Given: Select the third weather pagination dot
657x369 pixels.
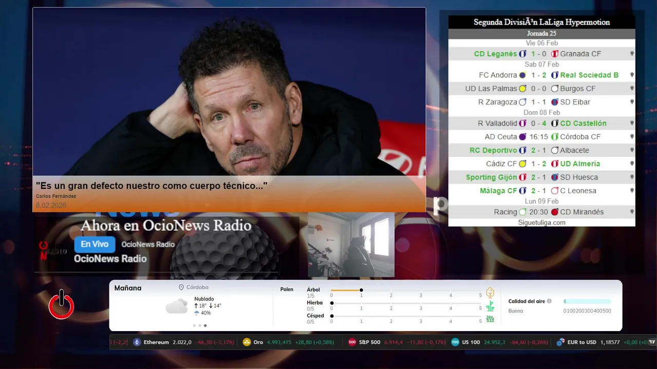Looking at the screenshot, I should click(205, 325).
